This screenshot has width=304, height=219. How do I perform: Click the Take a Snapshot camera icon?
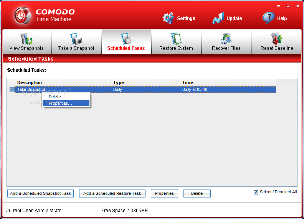coord(76,39)
